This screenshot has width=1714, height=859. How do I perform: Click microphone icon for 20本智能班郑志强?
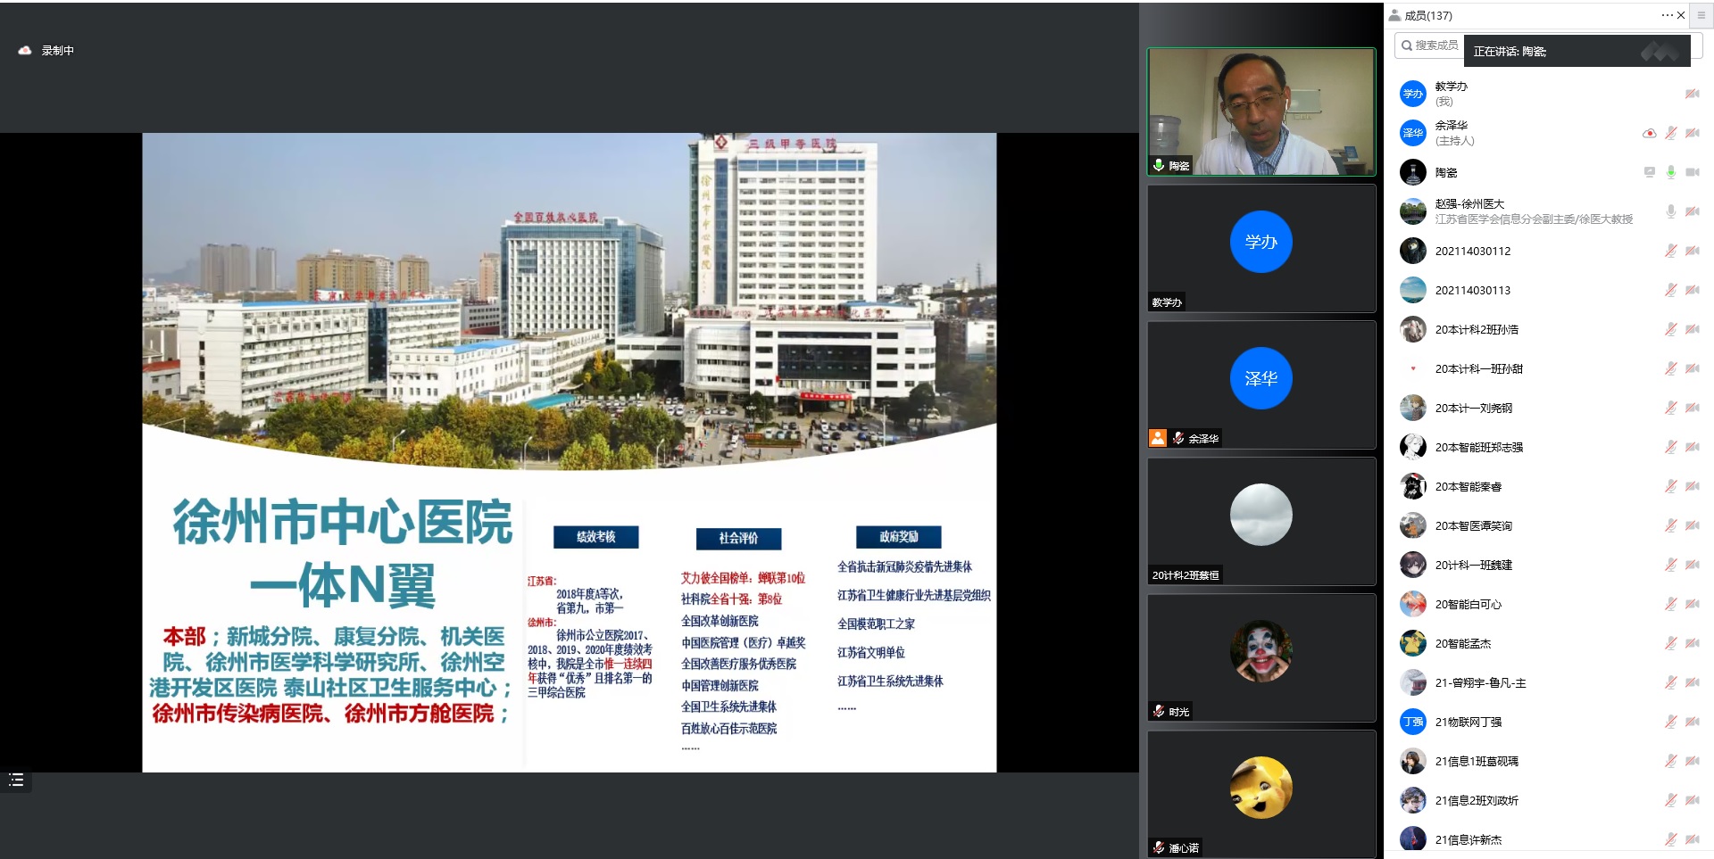1670,447
